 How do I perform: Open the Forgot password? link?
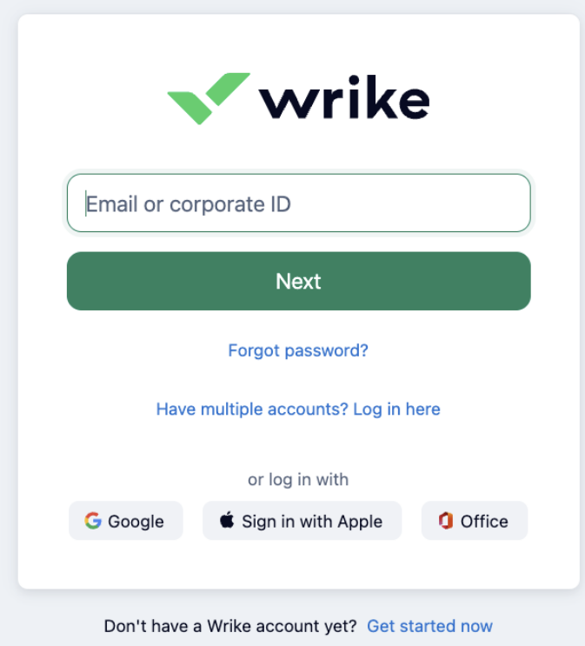298,350
